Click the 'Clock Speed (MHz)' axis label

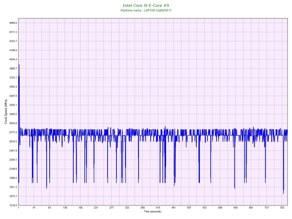click(x=6, y=112)
